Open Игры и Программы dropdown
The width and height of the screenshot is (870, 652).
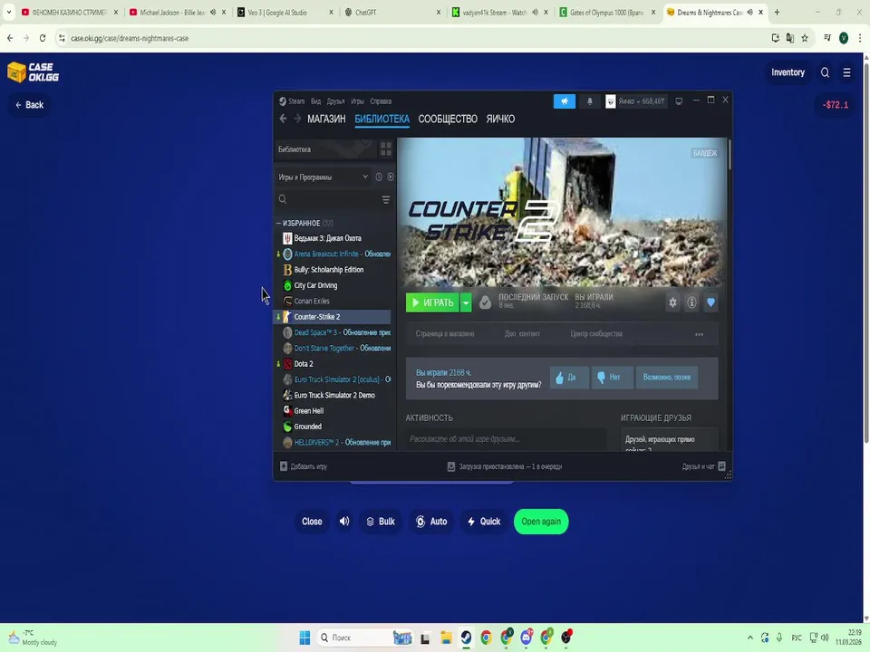[324, 177]
